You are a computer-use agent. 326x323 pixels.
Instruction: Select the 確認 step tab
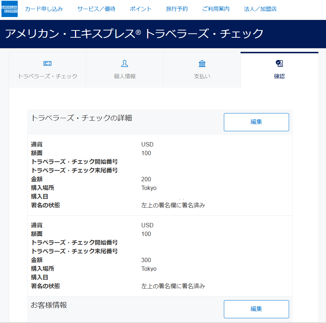(x=279, y=70)
